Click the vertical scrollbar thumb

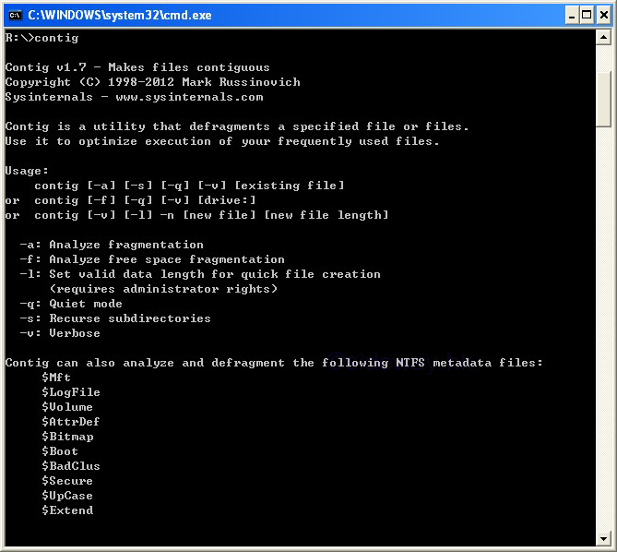pyautogui.click(x=603, y=100)
